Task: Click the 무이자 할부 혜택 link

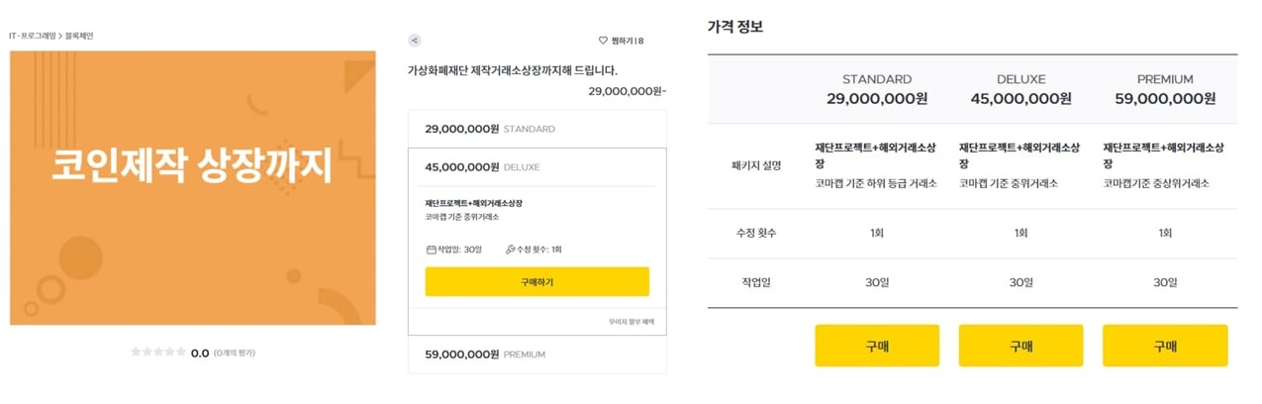Action: point(631,322)
